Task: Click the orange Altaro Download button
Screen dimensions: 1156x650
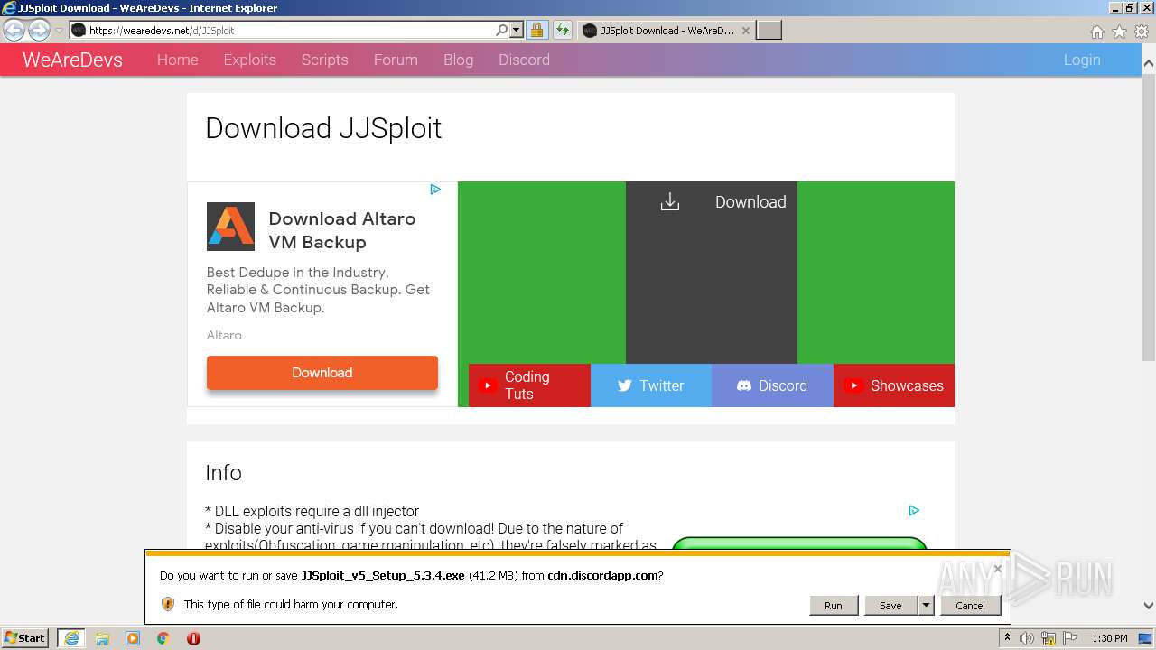Action: (322, 373)
